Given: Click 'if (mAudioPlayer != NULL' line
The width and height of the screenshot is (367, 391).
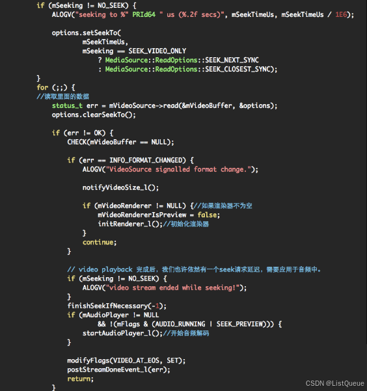Looking at the screenshot, I should (x=113, y=315).
